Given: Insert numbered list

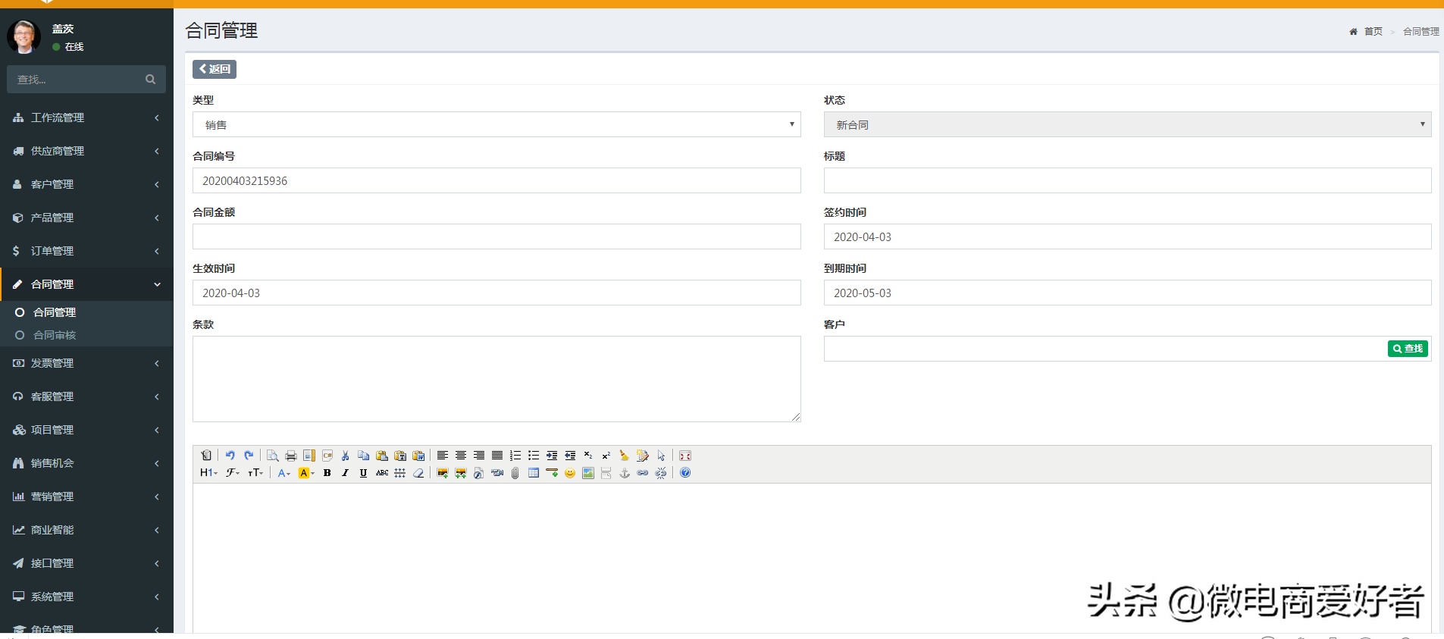Looking at the screenshot, I should click(x=515, y=456).
